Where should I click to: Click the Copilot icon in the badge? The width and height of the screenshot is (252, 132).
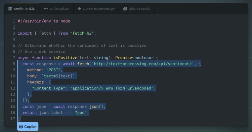coord(21,127)
